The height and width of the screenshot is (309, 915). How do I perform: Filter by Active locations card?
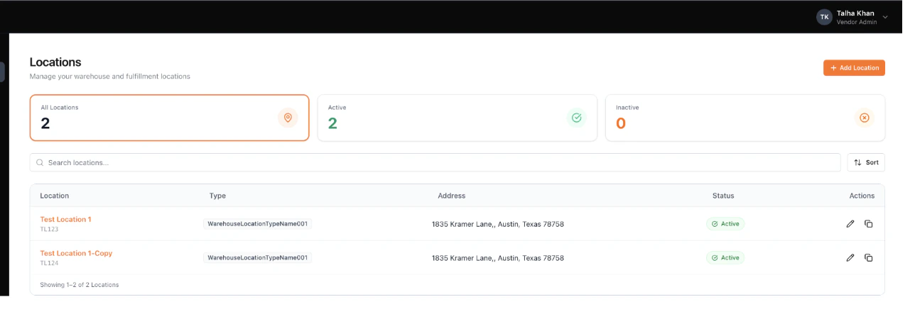tap(457, 118)
